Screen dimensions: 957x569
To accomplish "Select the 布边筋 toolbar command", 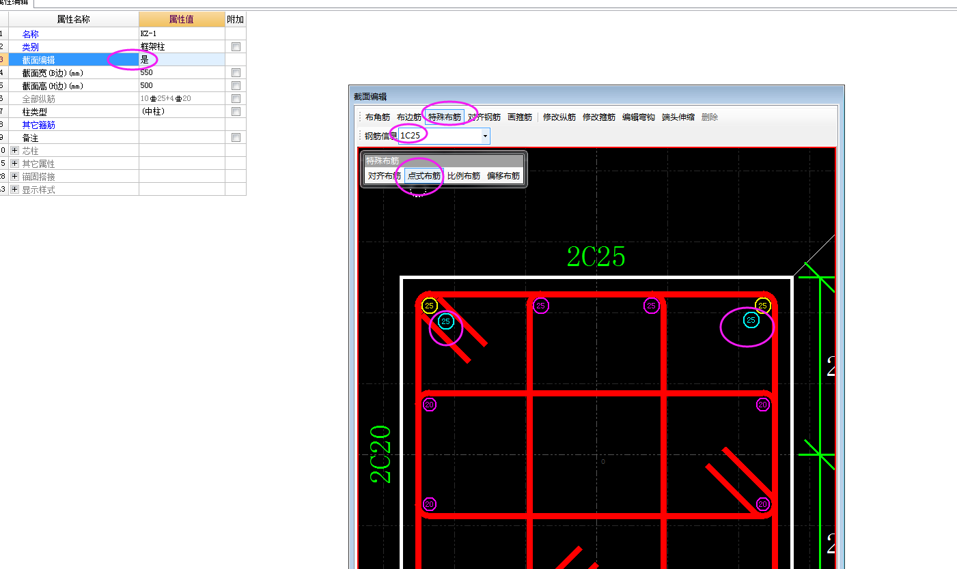I will 409,117.
